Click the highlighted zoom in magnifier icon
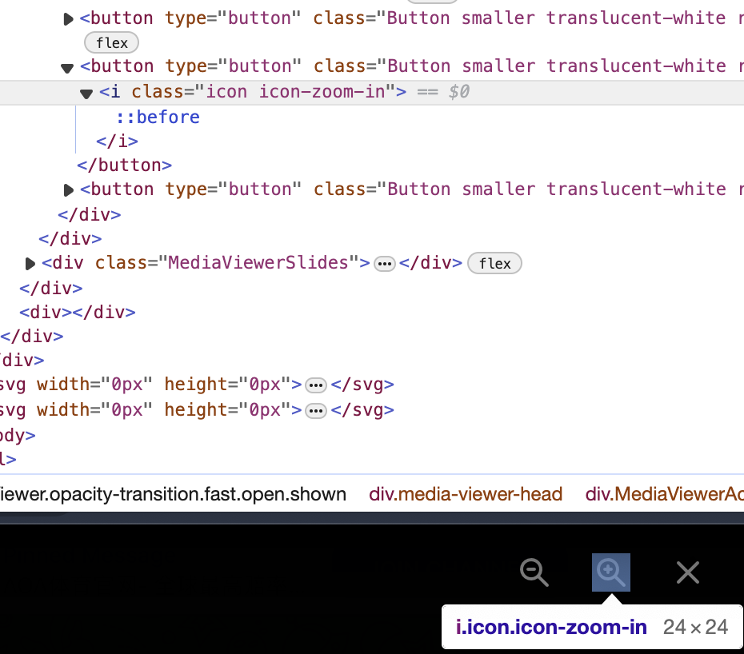This screenshot has width=744, height=654. (x=610, y=572)
